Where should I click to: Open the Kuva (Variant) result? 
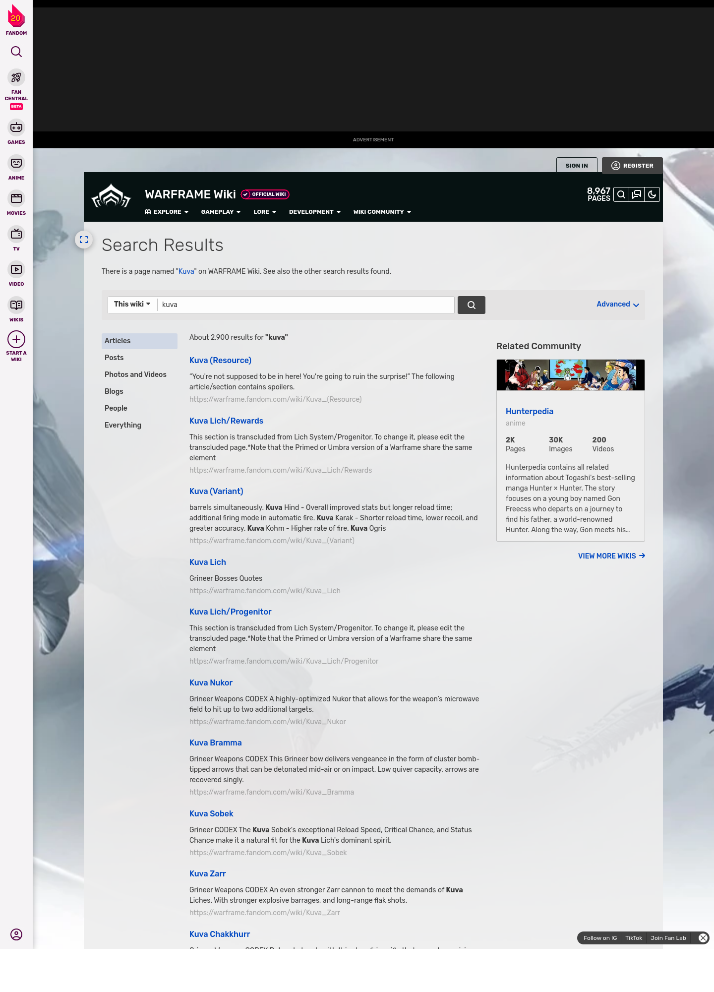216,491
